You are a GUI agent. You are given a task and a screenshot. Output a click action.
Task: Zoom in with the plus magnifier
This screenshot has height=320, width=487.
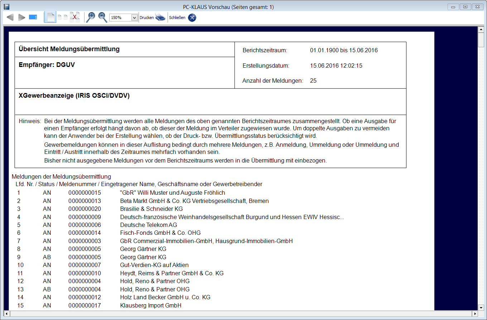click(91, 17)
